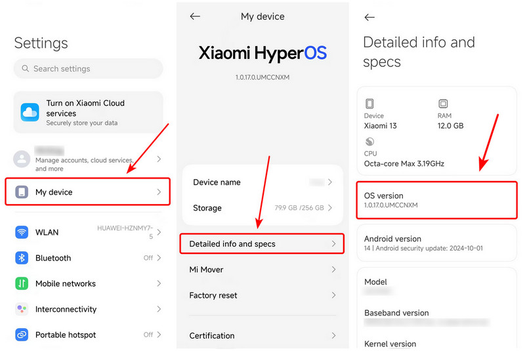Expand the My device chevron

click(x=159, y=192)
